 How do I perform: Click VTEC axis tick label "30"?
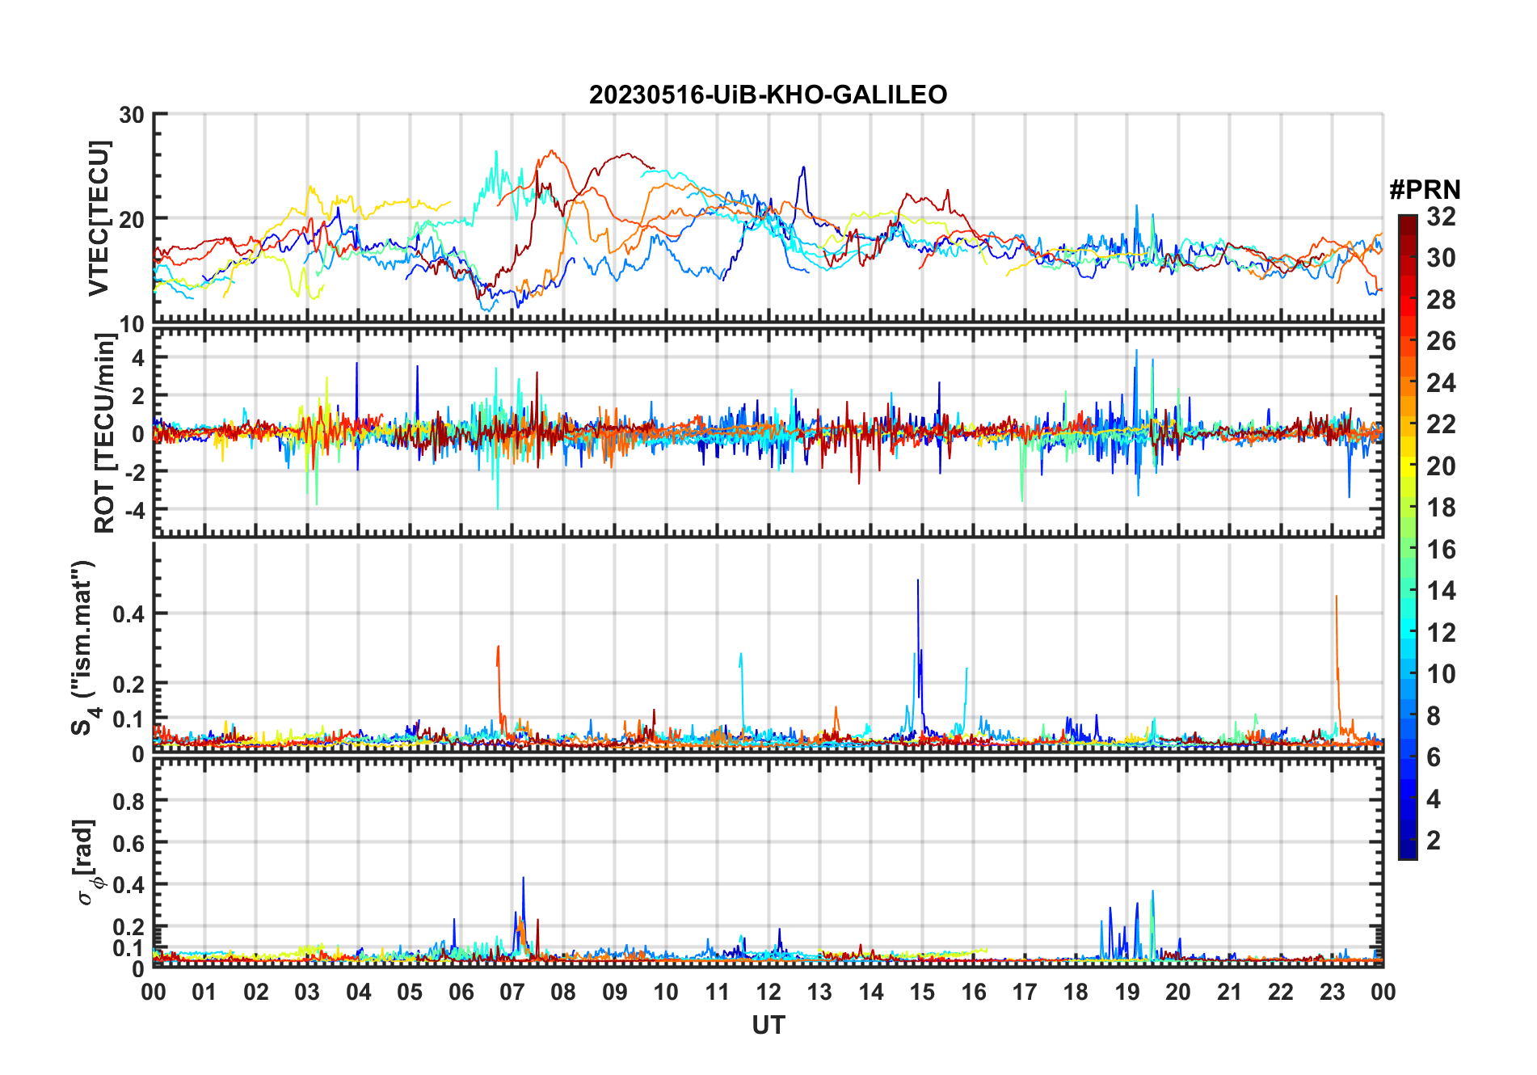pyautogui.click(x=132, y=116)
